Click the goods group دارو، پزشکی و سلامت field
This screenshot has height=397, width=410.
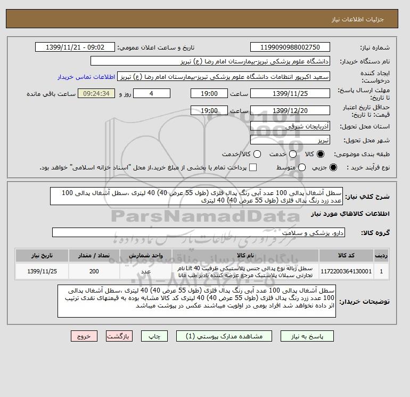(x=199, y=232)
